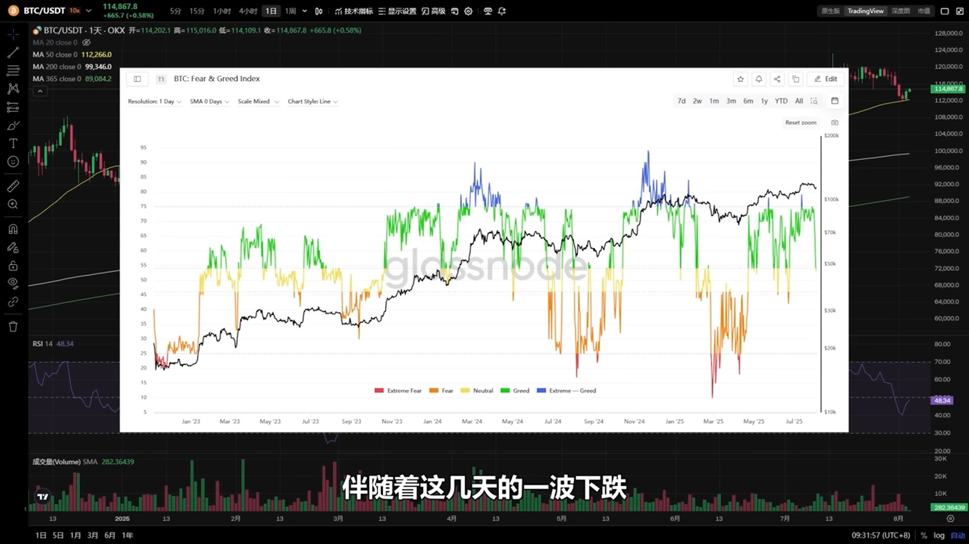Expand the more timeframes dropdown arrow
Screen dimensions: 969x544
tap(305, 11)
